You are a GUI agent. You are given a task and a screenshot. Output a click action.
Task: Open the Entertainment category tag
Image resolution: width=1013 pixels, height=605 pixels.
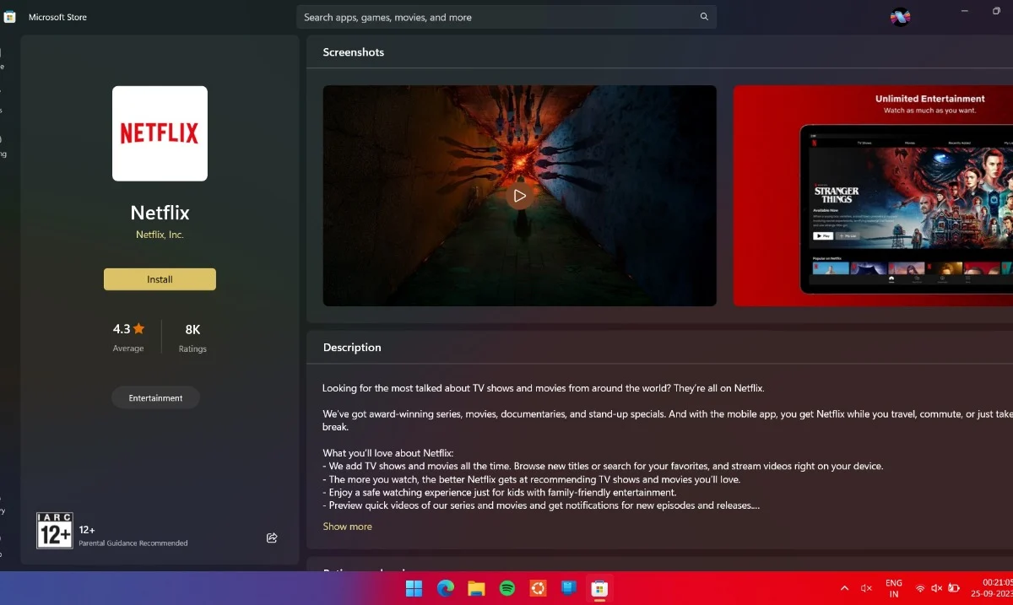coord(155,397)
